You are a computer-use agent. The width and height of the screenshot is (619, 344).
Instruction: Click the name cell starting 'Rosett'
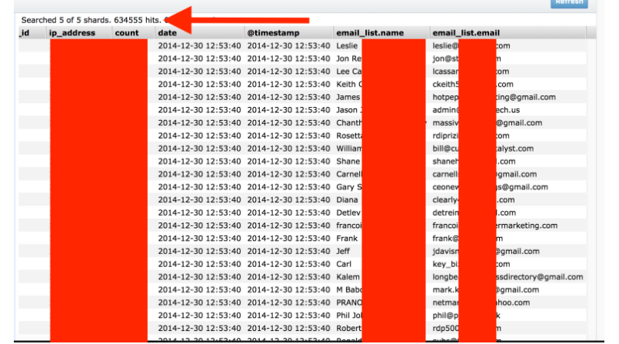[x=348, y=135]
